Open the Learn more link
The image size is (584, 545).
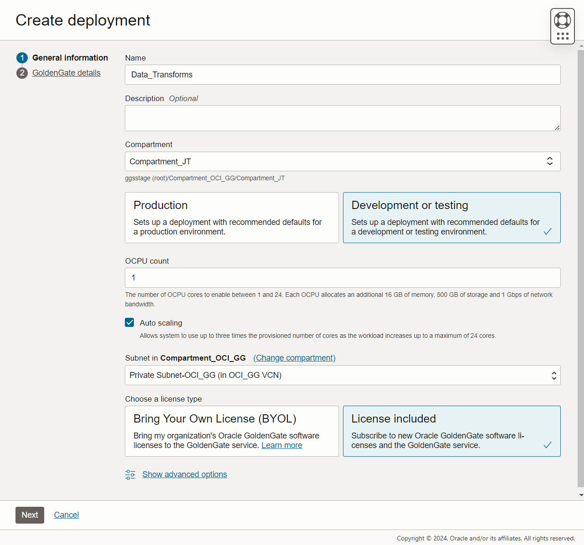coord(282,445)
